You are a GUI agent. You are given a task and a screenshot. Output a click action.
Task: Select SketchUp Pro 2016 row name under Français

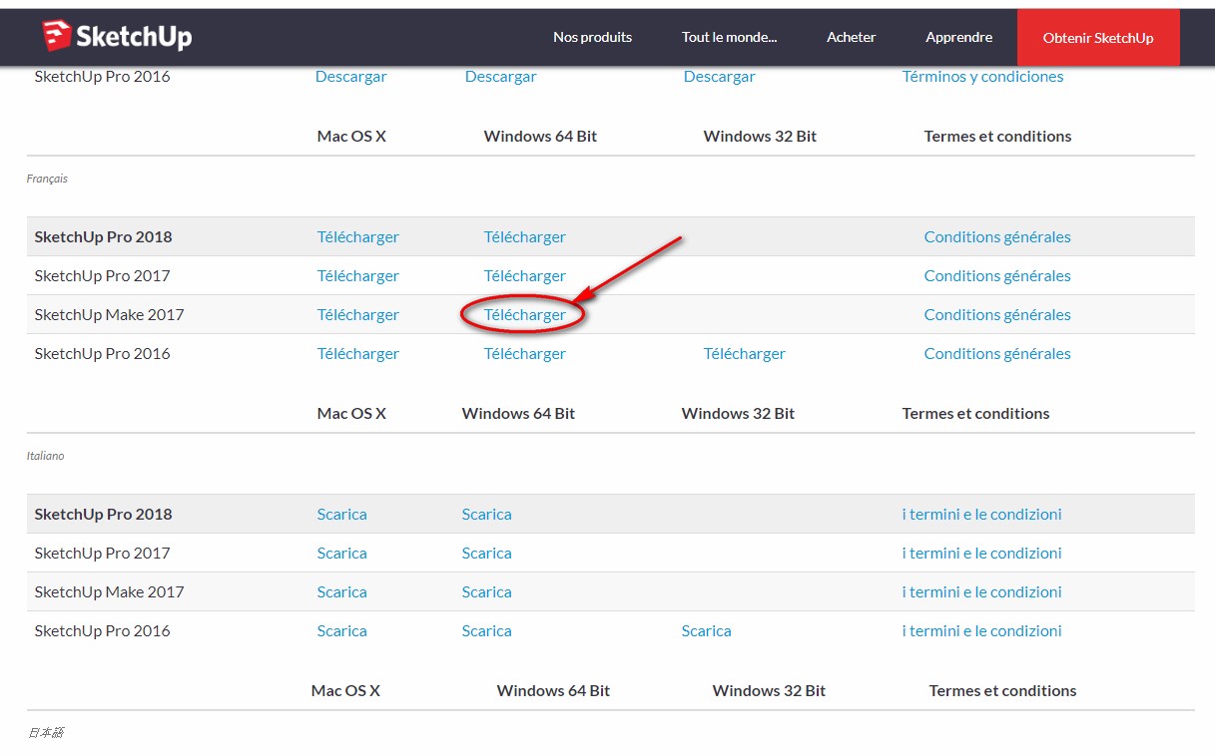coord(103,354)
